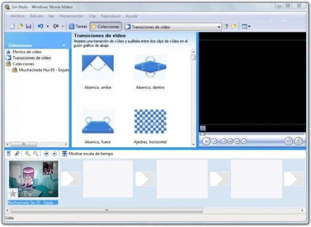Click the second storyboard transition cell
Screen dimensions: 311x227
(145, 179)
